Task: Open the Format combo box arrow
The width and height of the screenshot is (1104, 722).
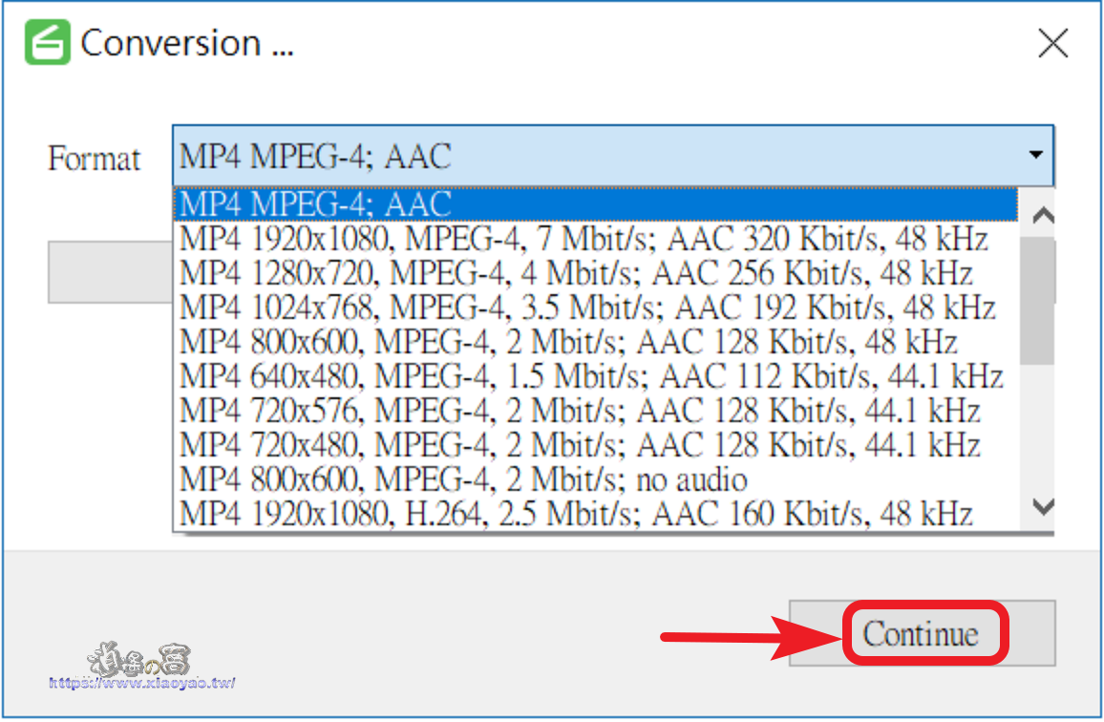Action: pyautogui.click(x=1035, y=155)
